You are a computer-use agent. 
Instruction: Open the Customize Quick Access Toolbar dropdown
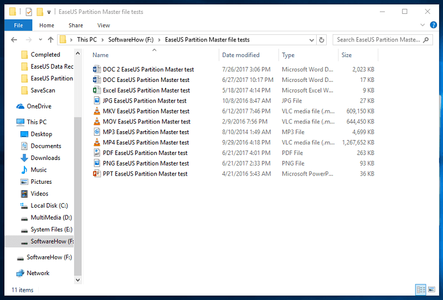(49, 12)
